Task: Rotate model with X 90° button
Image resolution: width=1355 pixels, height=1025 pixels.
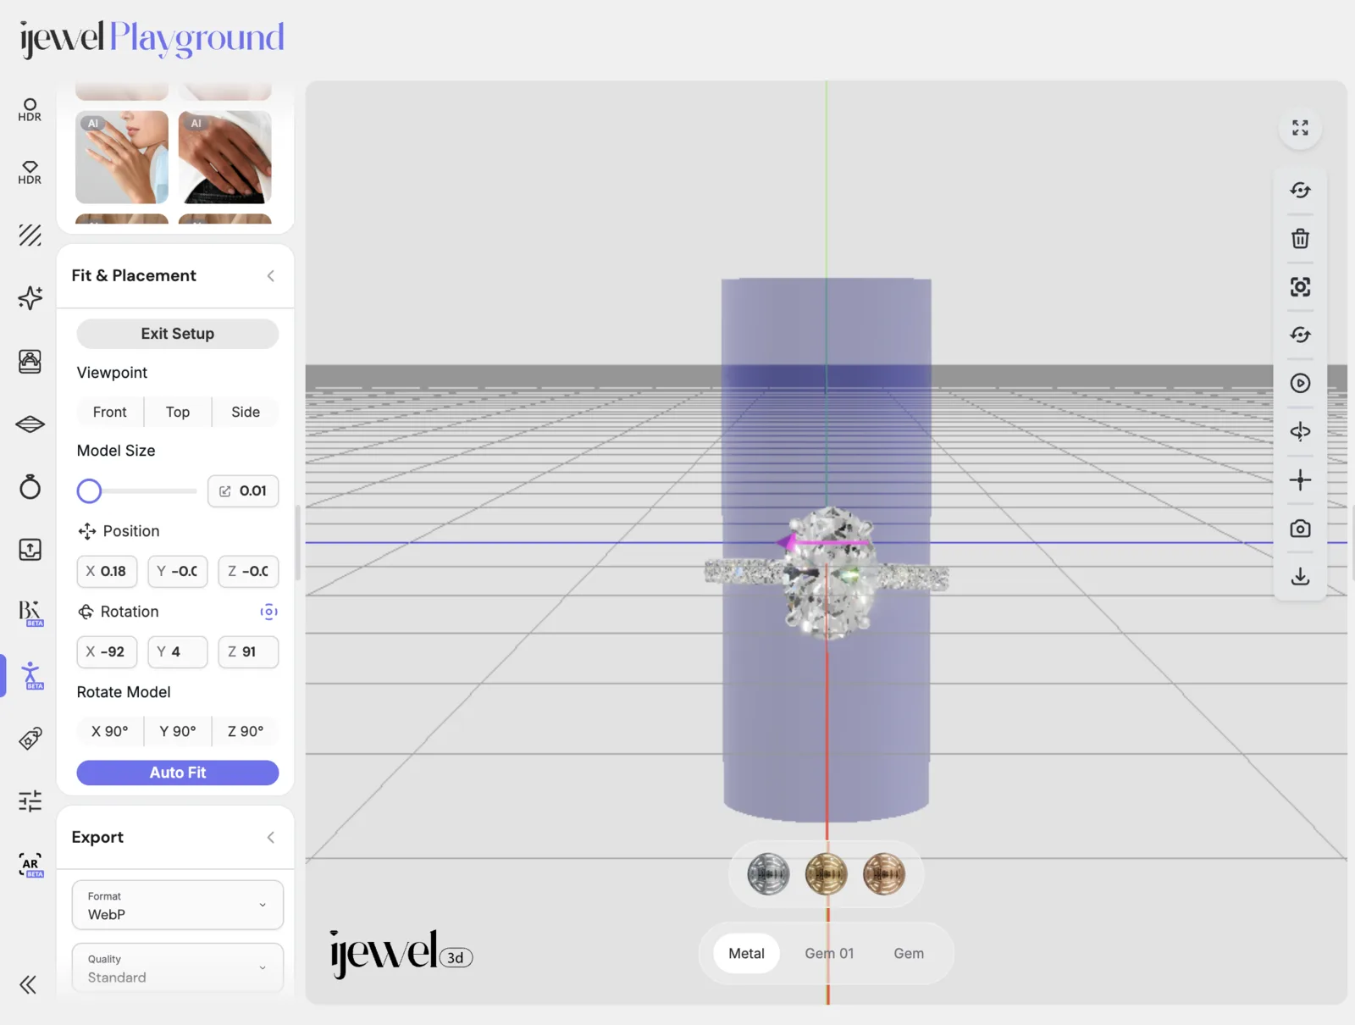Action: tap(110, 731)
